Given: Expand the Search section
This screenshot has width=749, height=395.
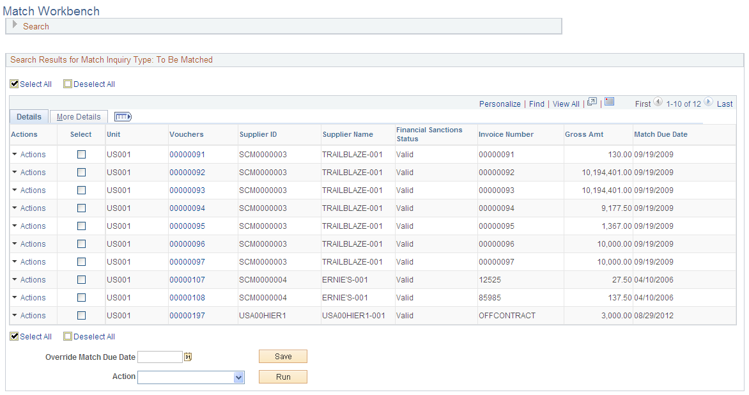Looking at the screenshot, I should 13,26.
